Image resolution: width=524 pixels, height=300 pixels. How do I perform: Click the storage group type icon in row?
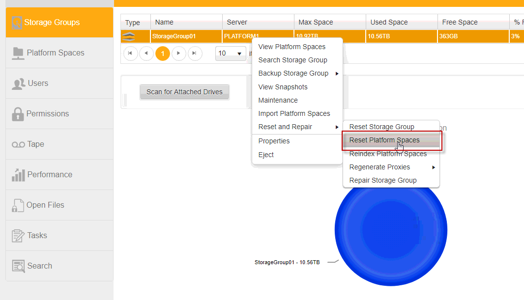[x=129, y=36]
